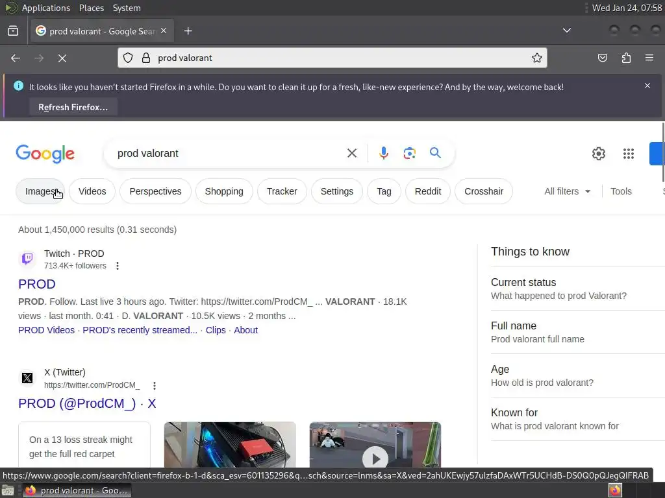This screenshot has width=665, height=498.
Task: Start voice search with microphone icon
Action: (x=384, y=153)
